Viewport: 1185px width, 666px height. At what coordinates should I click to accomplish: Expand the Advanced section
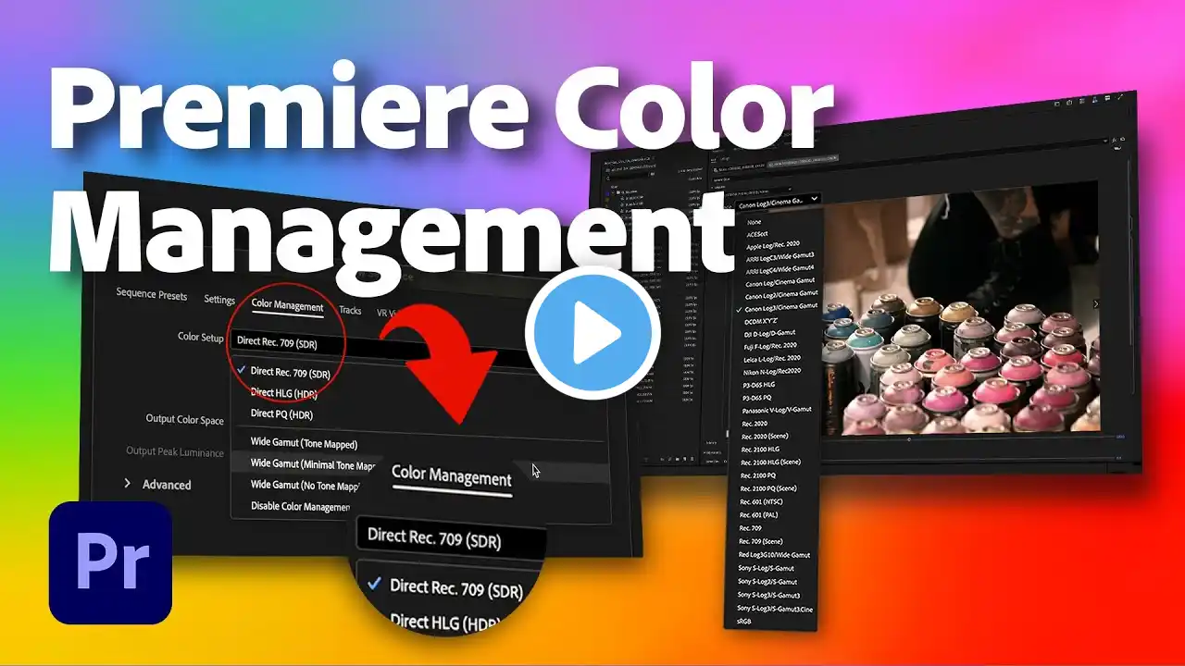(x=157, y=485)
